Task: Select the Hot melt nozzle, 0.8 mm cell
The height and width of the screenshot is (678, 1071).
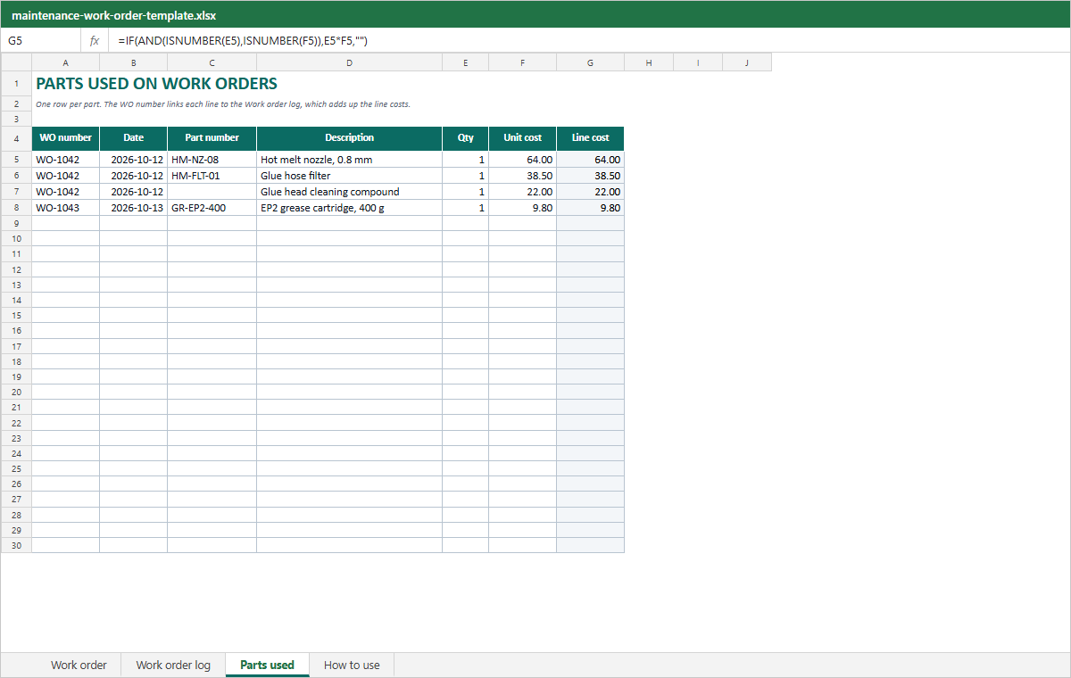Action: [349, 160]
